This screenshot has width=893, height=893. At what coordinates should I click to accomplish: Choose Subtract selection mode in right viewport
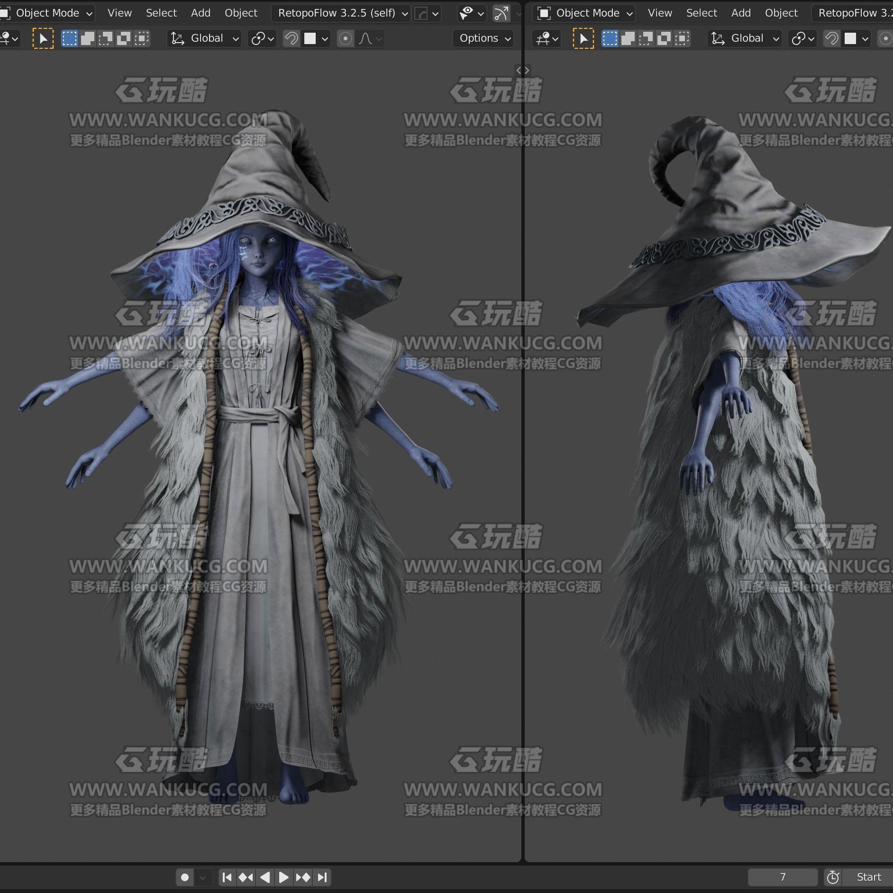point(646,38)
